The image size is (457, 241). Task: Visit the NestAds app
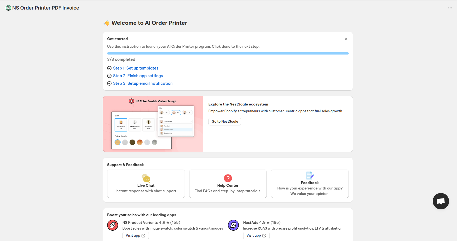[256, 236]
